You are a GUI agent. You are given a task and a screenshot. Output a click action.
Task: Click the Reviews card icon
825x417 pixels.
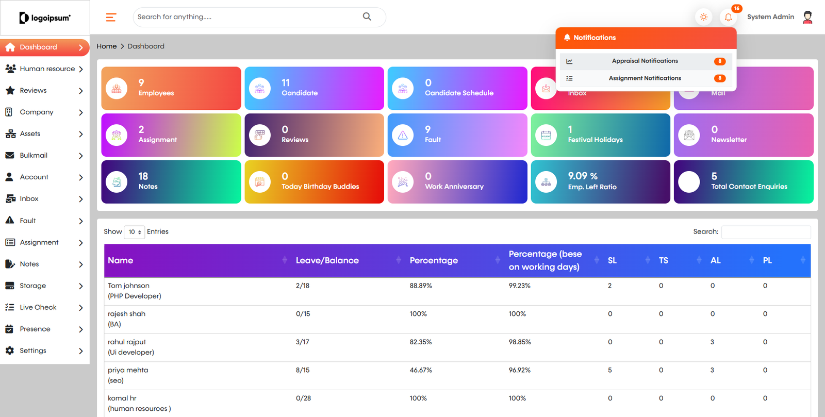(260, 135)
